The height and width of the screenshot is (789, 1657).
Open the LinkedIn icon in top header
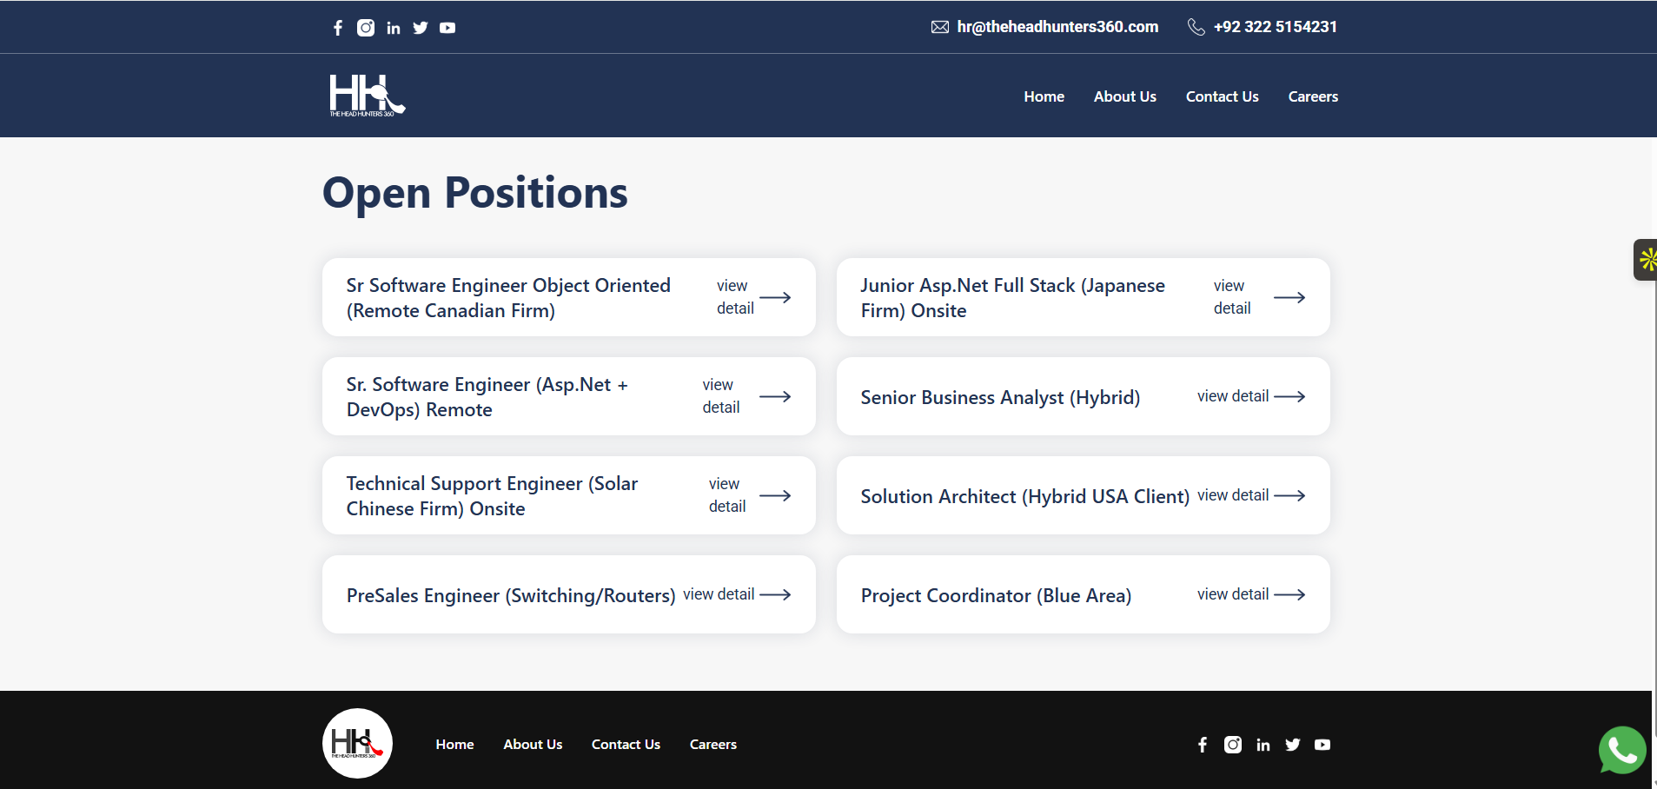click(x=394, y=28)
